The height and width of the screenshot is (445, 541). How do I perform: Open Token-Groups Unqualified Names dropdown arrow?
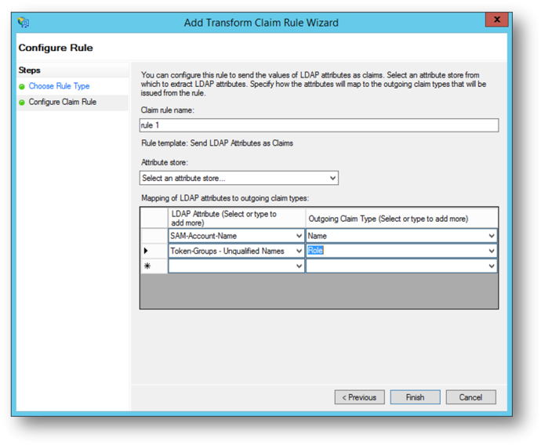299,251
